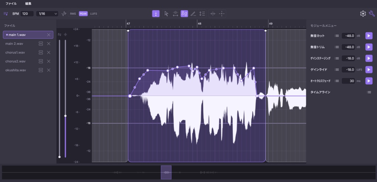Select the gain curve node tool

[x=184, y=14]
